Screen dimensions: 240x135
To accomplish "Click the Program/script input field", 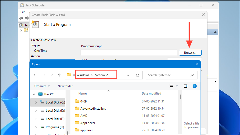I will click(129, 53).
